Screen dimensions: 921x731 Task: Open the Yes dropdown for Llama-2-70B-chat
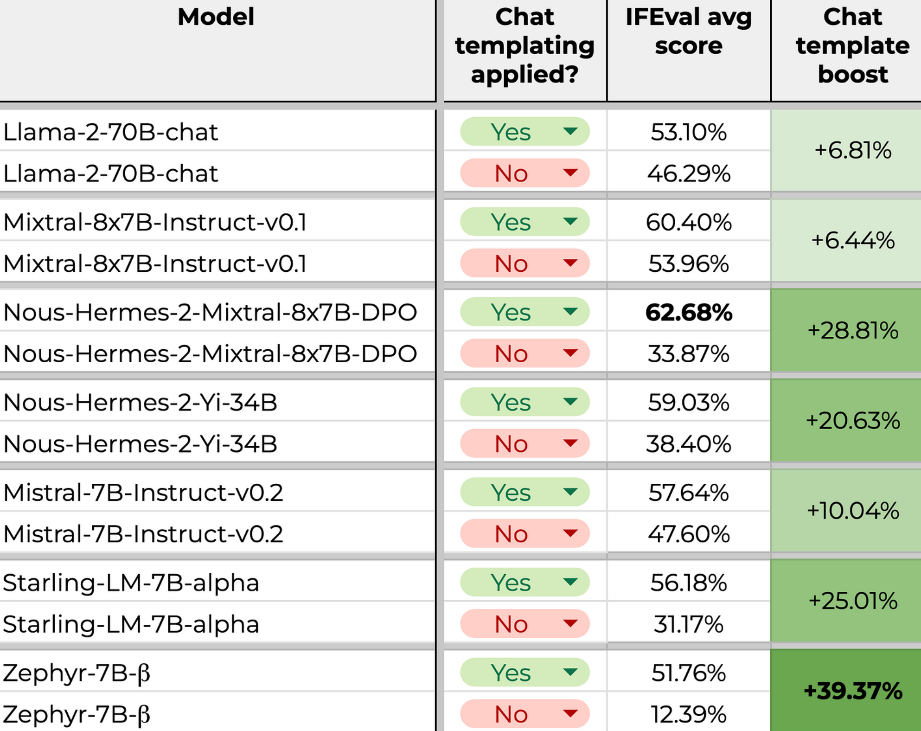tap(570, 132)
